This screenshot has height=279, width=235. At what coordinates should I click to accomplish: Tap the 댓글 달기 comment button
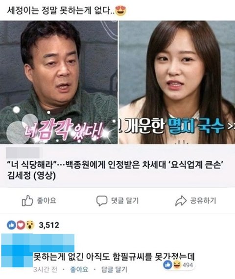coord(125,201)
